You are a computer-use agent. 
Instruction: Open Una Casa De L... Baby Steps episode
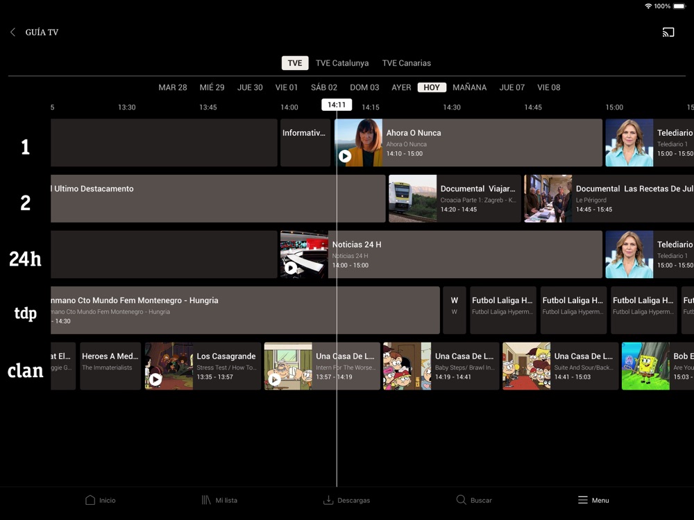[x=441, y=366]
